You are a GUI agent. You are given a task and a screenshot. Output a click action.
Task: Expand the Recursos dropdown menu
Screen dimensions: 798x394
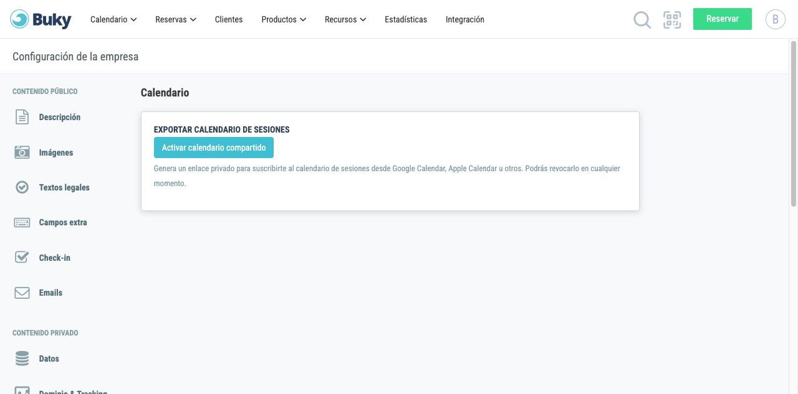point(345,19)
